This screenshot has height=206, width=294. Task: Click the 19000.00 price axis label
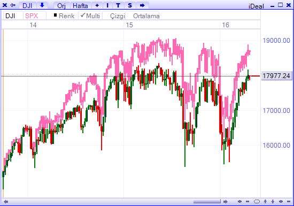click(276, 41)
